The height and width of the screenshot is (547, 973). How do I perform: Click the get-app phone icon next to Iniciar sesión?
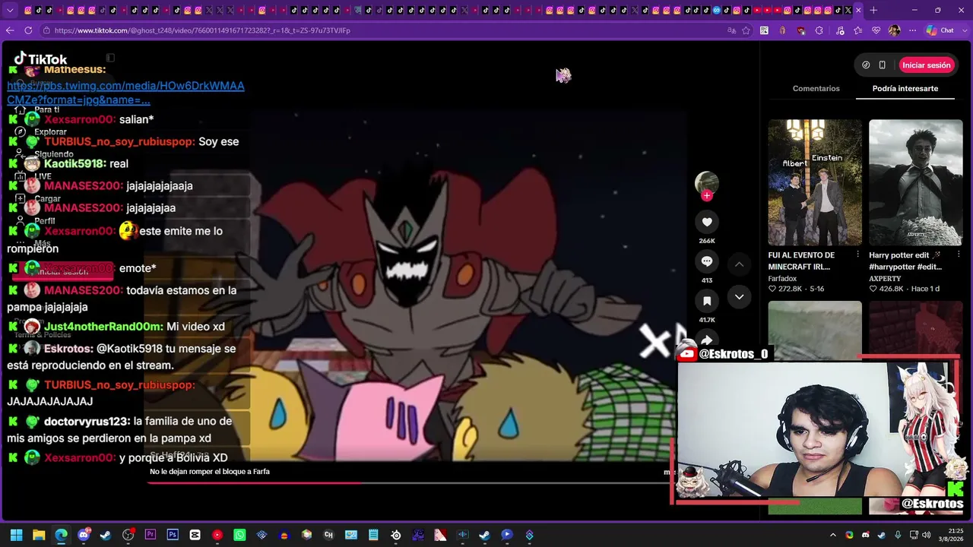(882, 65)
